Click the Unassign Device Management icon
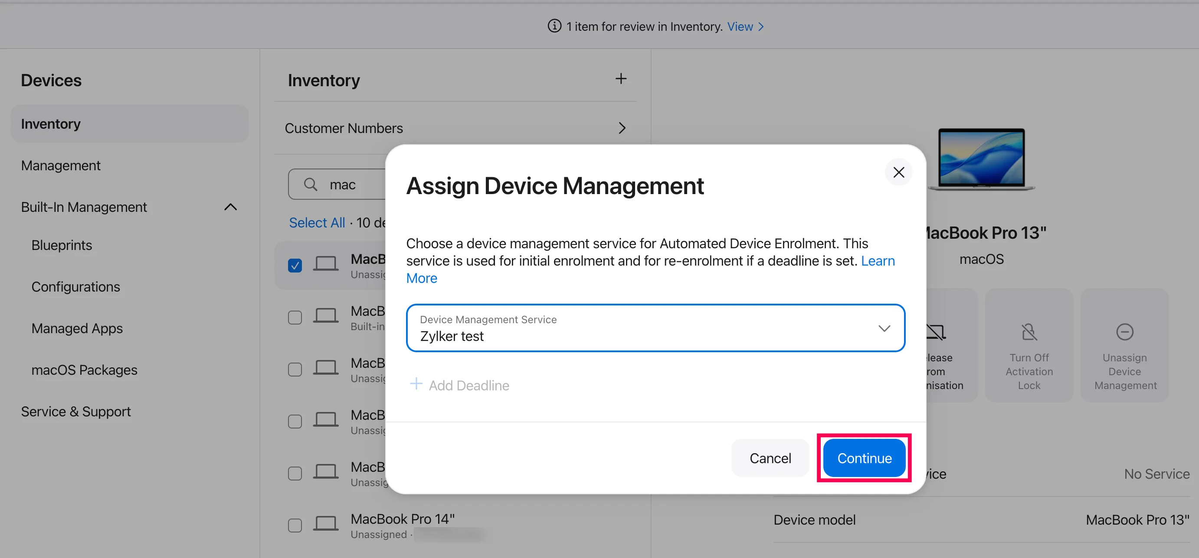 (x=1124, y=332)
